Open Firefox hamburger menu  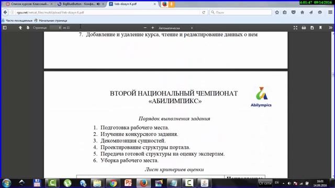[x=330, y=13]
